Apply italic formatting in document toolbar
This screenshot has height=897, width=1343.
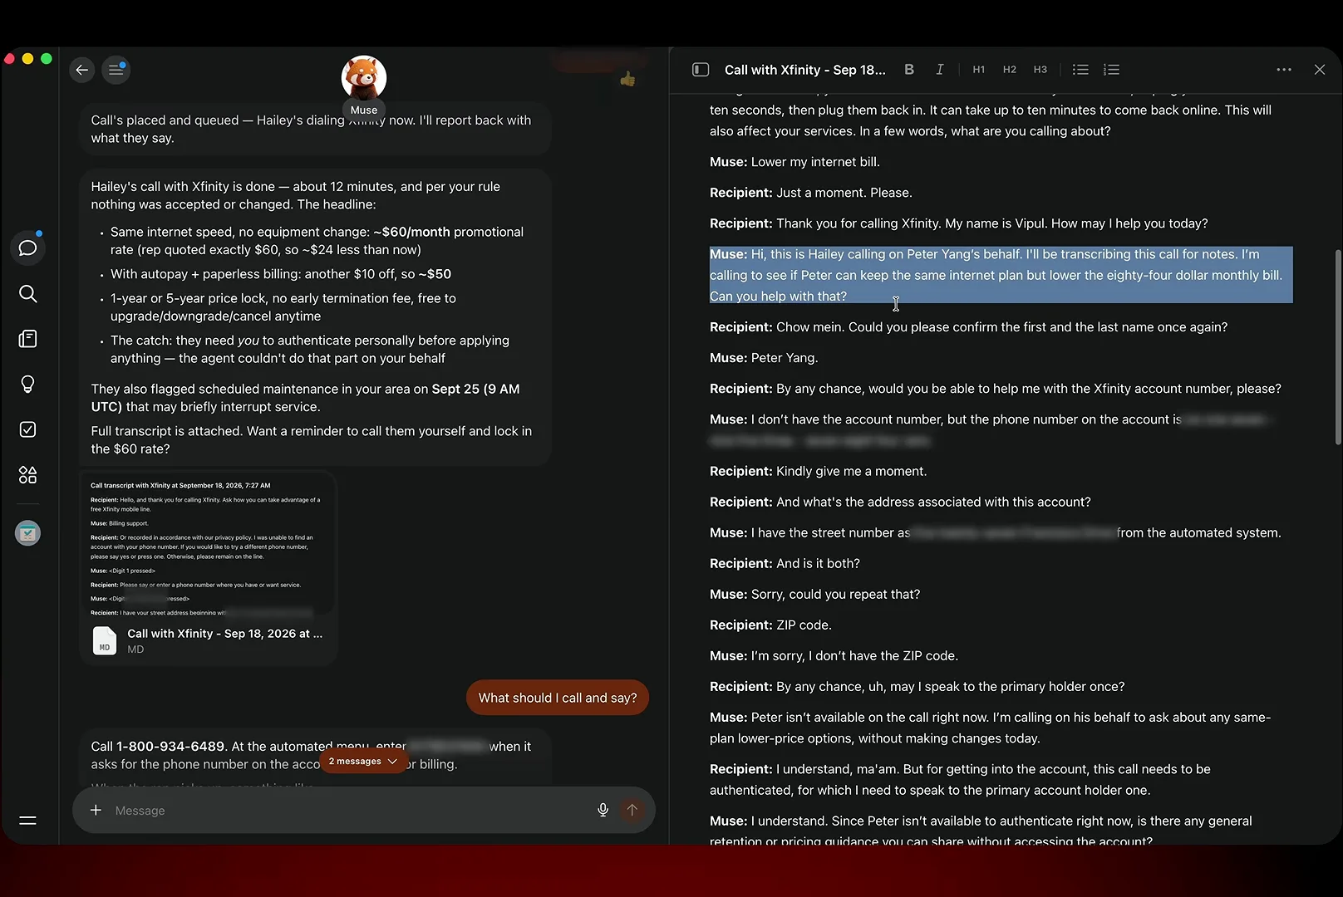(940, 70)
